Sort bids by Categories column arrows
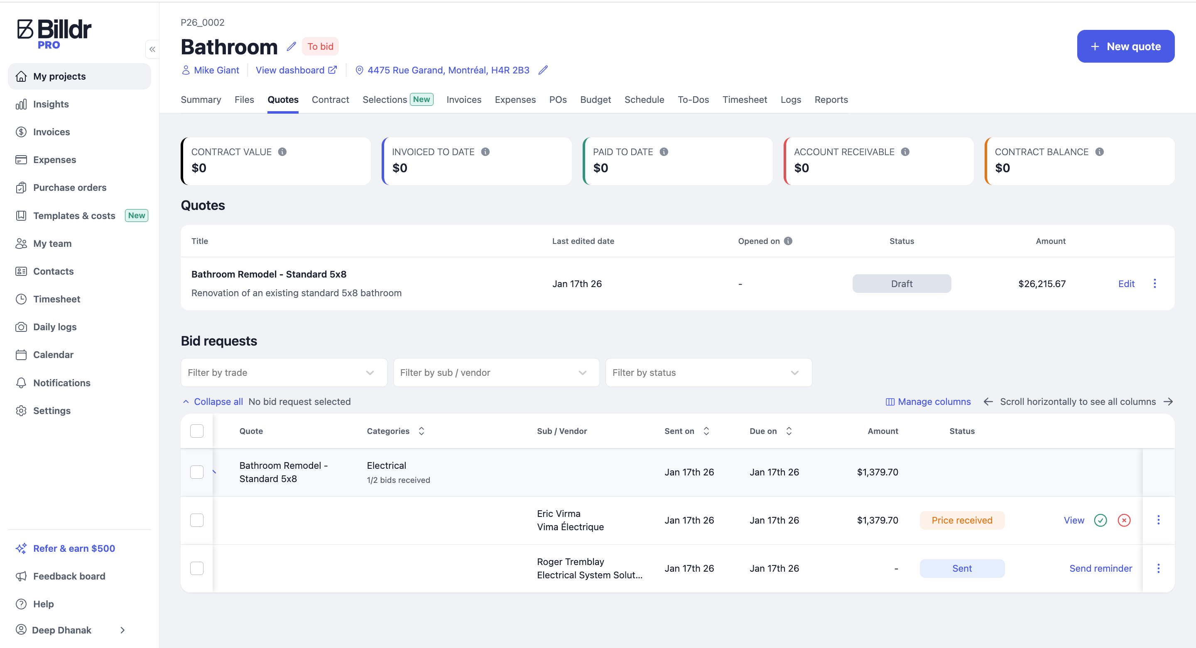 click(421, 431)
